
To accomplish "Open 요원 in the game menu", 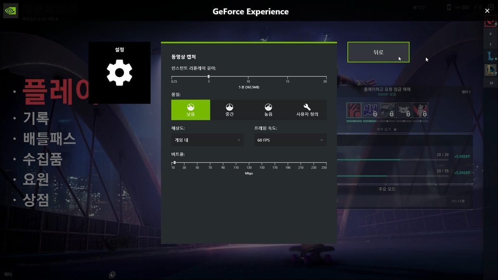I will point(36,180).
